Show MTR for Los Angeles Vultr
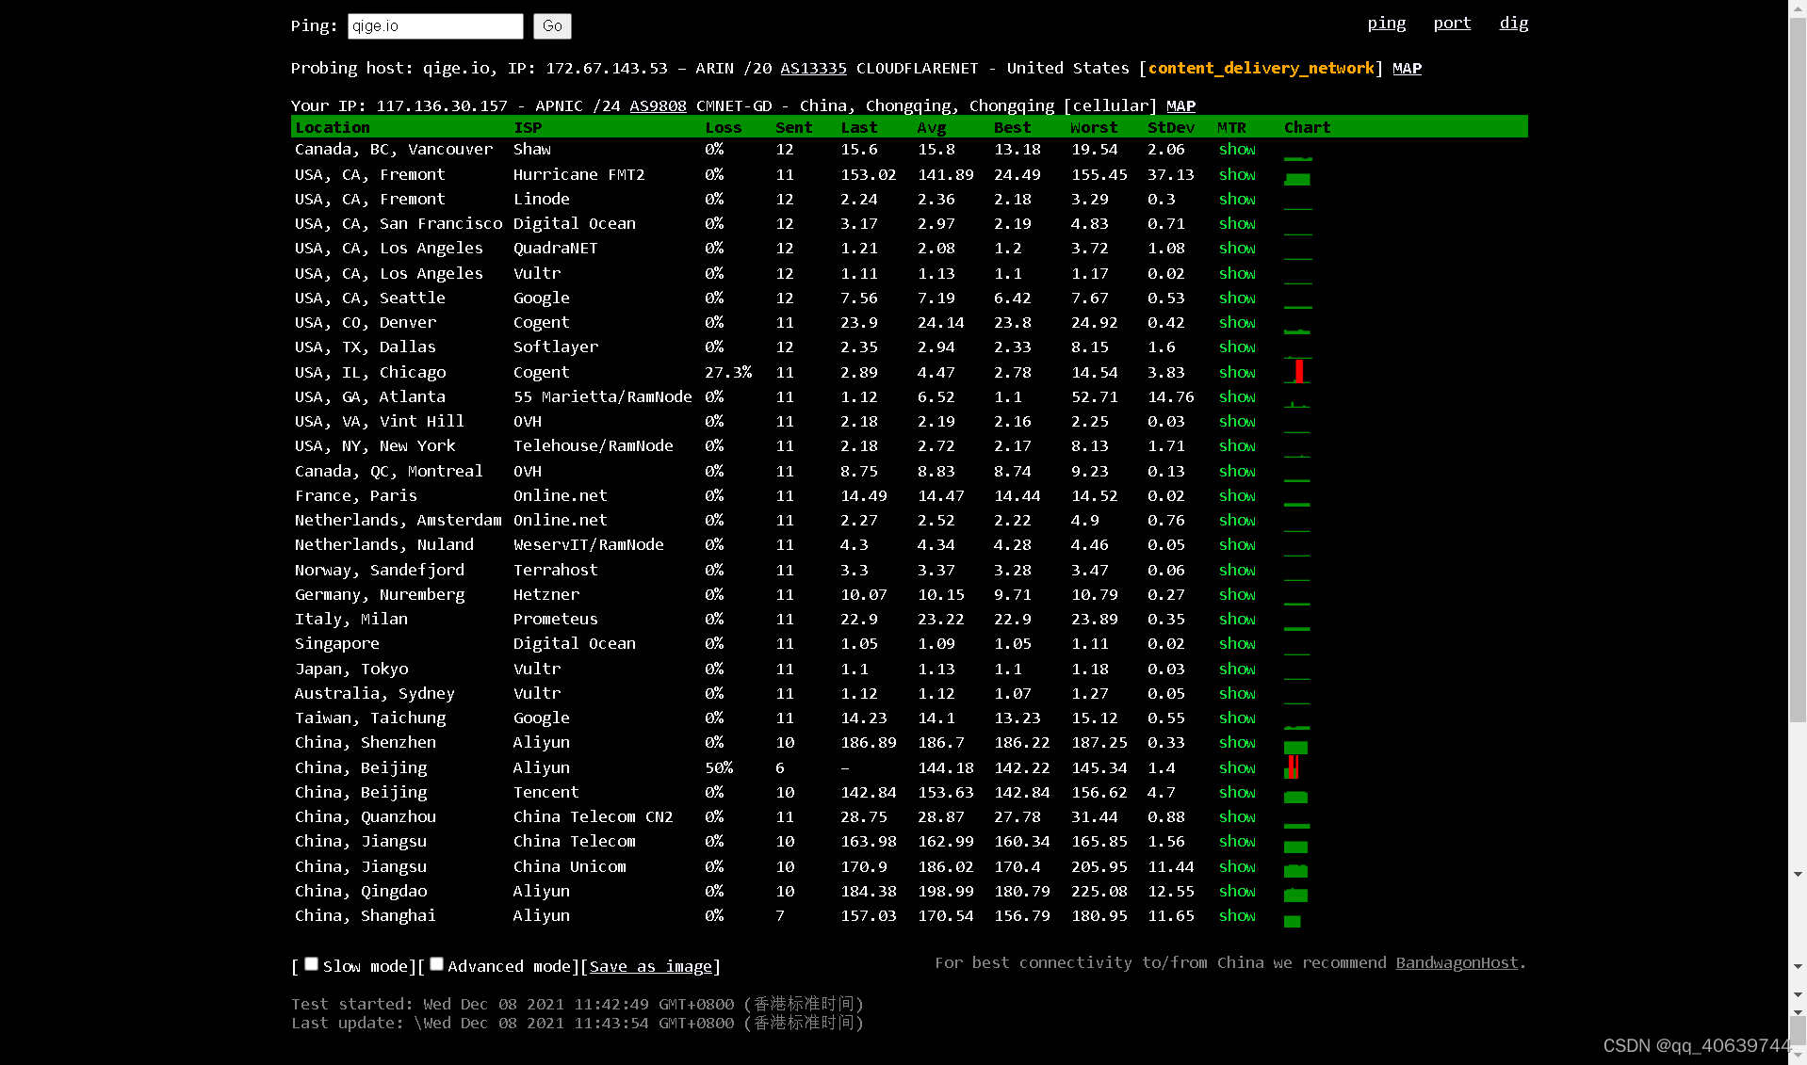1807x1065 pixels. coord(1237,273)
